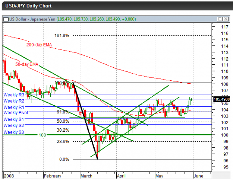
Task: Click the green '100' level label
Action: 42,135
